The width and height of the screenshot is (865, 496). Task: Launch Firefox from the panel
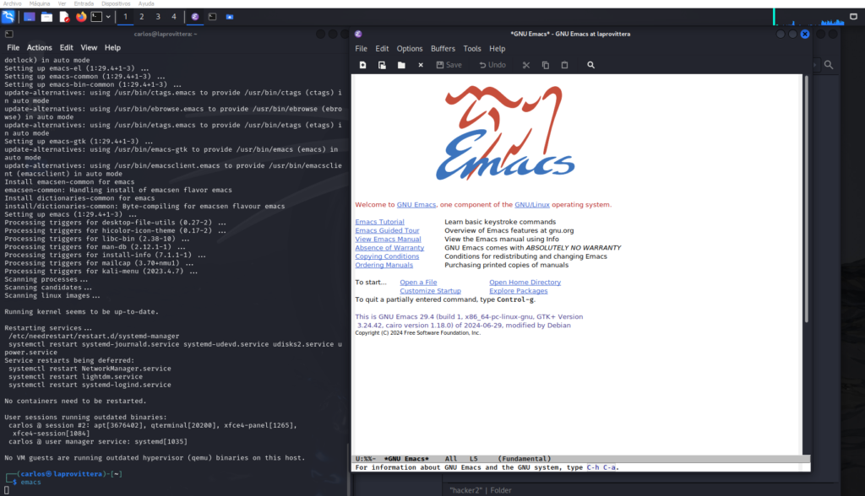[x=81, y=17]
